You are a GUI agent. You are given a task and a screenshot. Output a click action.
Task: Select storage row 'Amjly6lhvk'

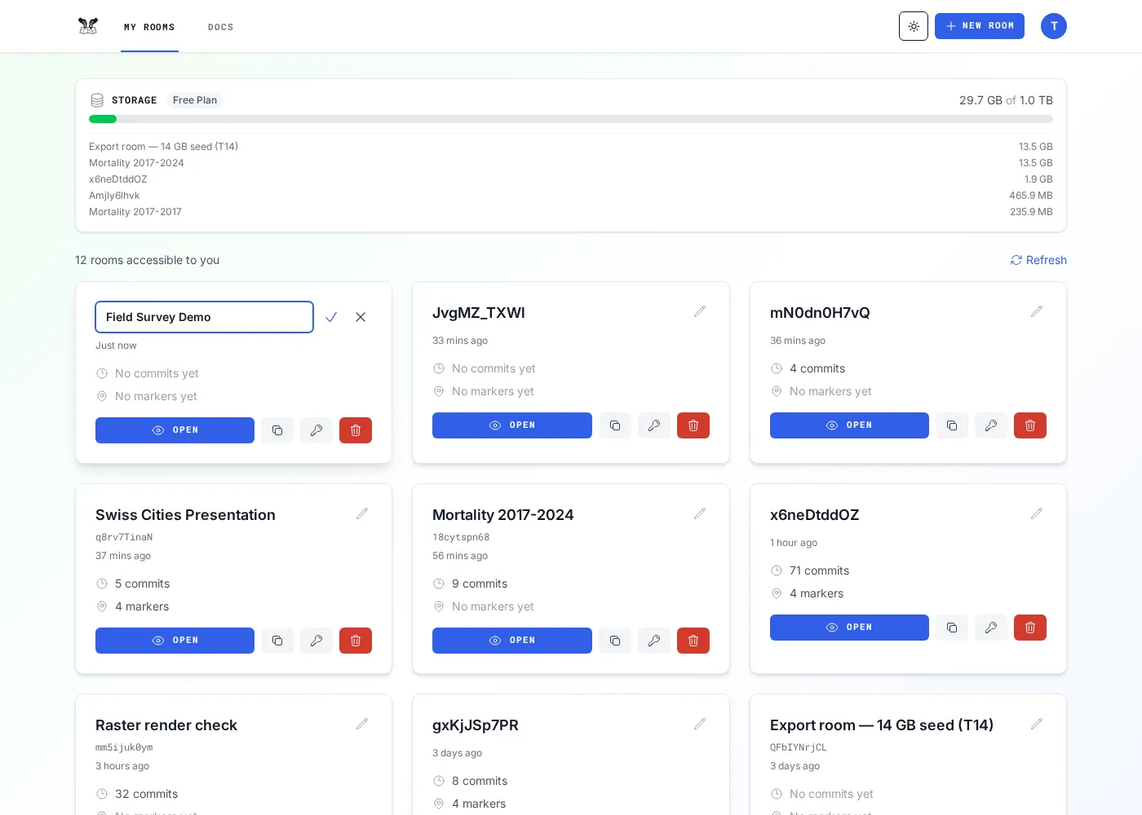point(571,196)
